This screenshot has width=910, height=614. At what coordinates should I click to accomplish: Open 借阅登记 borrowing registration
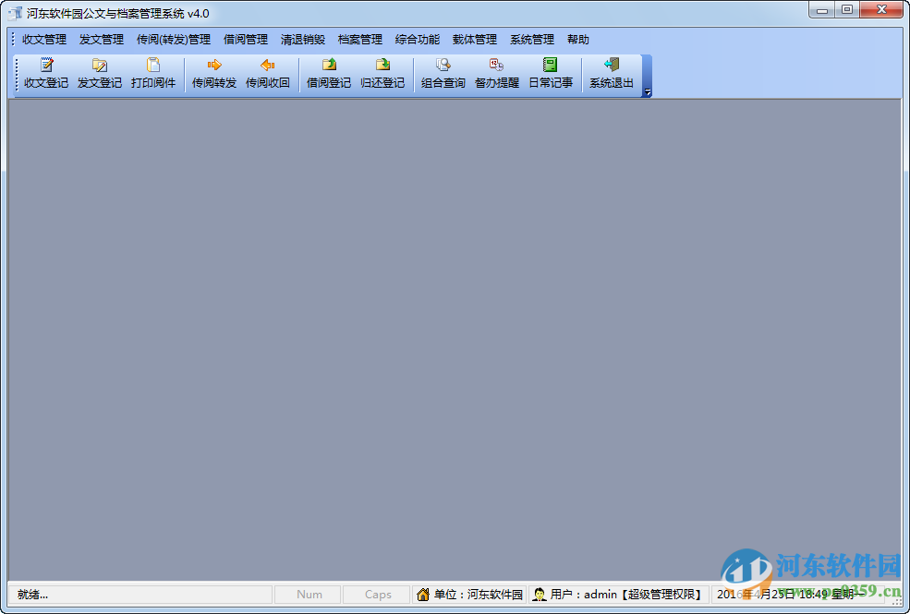coord(328,74)
